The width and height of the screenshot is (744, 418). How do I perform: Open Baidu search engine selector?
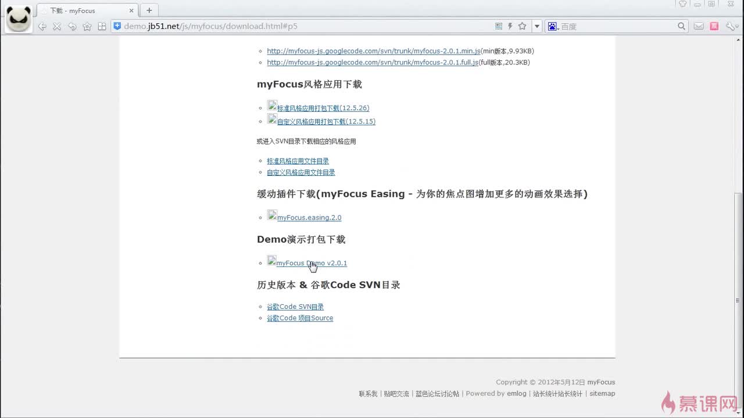[x=552, y=26]
